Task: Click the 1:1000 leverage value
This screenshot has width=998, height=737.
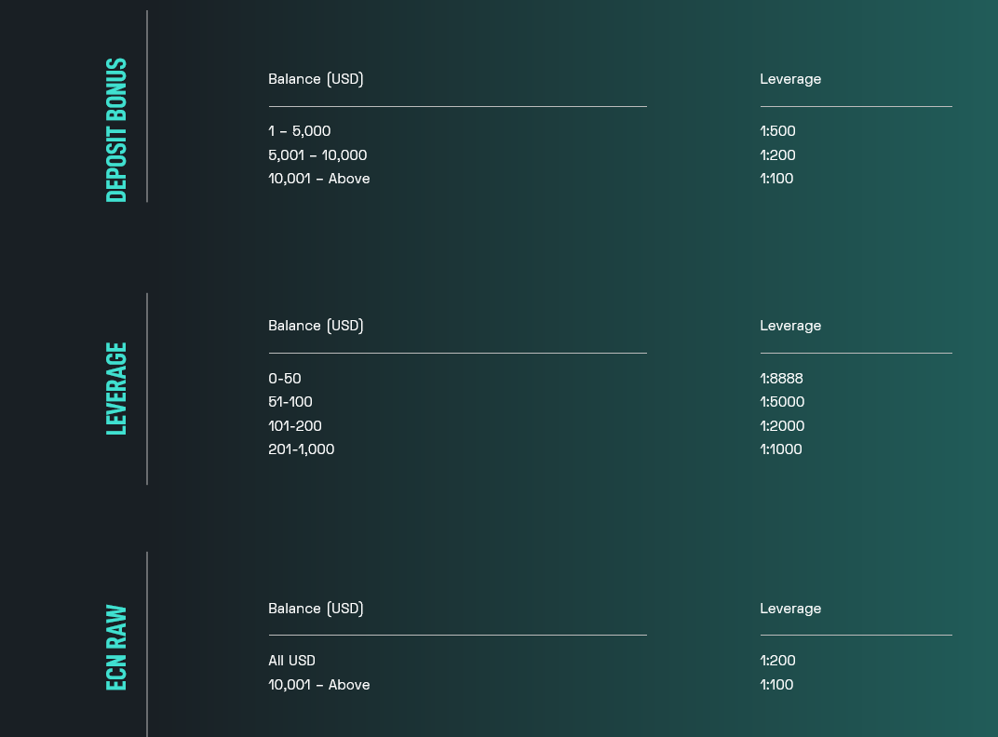Action: (x=780, y=449)
